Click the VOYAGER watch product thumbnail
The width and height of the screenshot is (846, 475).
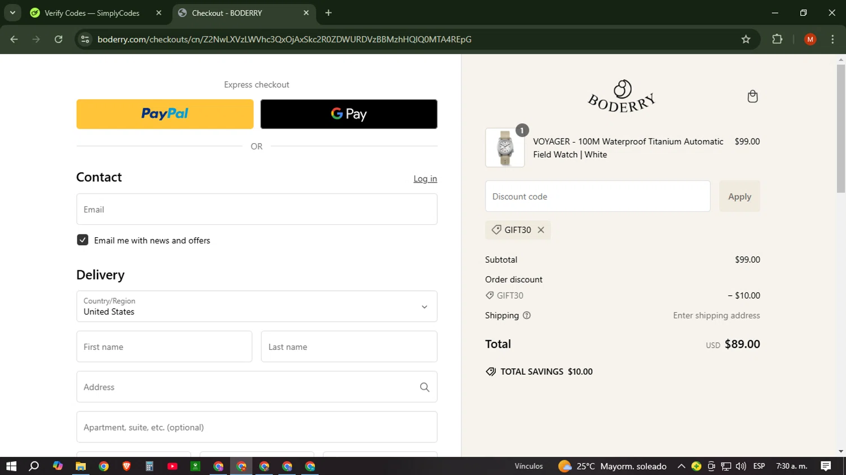505,148
